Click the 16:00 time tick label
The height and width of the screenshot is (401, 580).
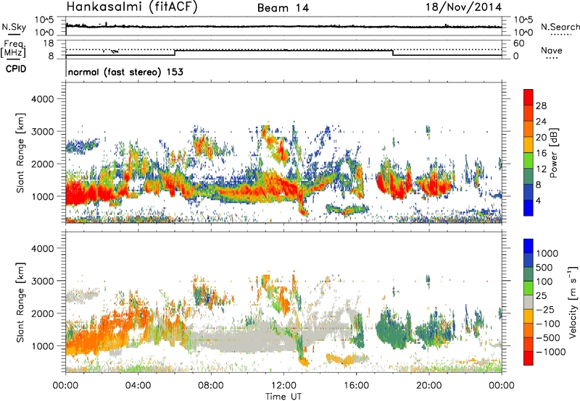[x=356, y=386]
